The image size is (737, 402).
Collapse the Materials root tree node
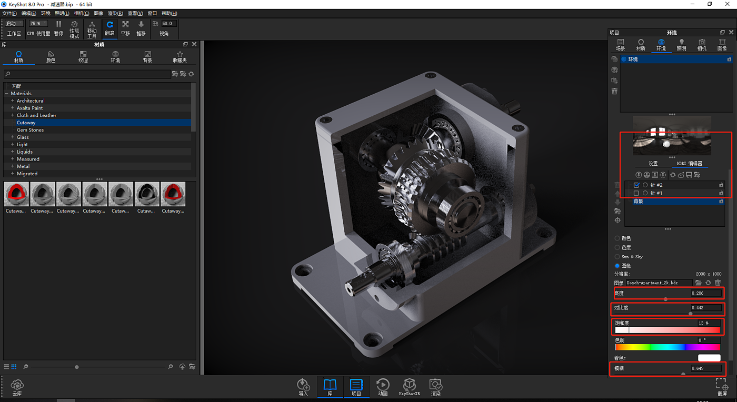(7, 94)
